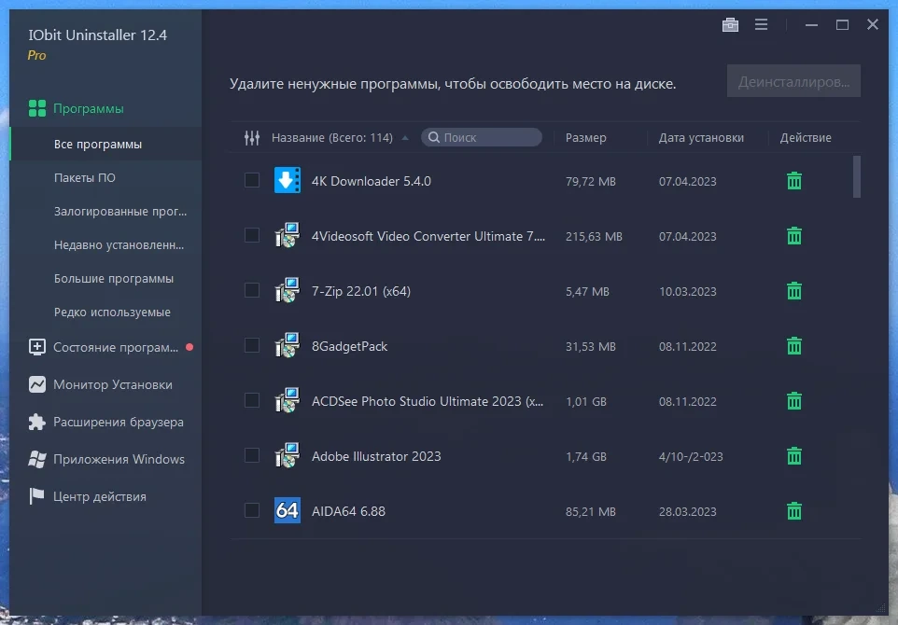Viewport: 898px width, 625px height.
Task: Click the Software Health plus-screen icon
Action: (x=37, y=347)
